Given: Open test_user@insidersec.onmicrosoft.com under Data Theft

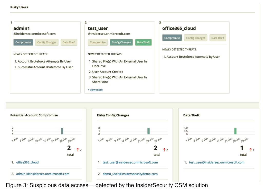Looking at the screenshot, I should (x=217, y=162).
